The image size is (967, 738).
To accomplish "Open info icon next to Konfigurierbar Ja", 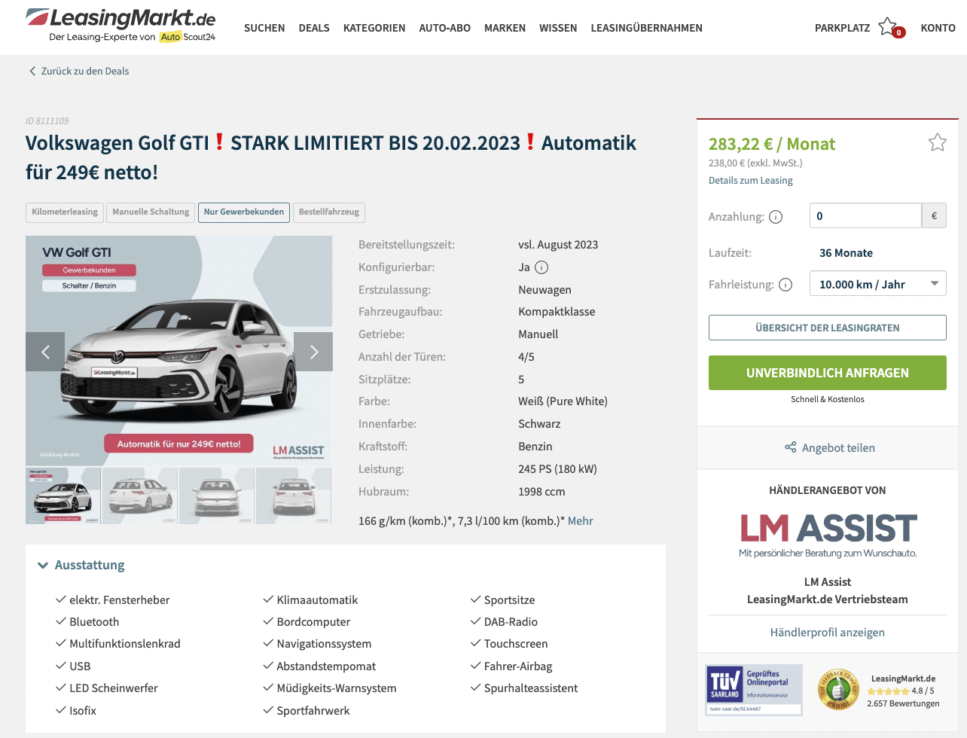I will point(541,267).
